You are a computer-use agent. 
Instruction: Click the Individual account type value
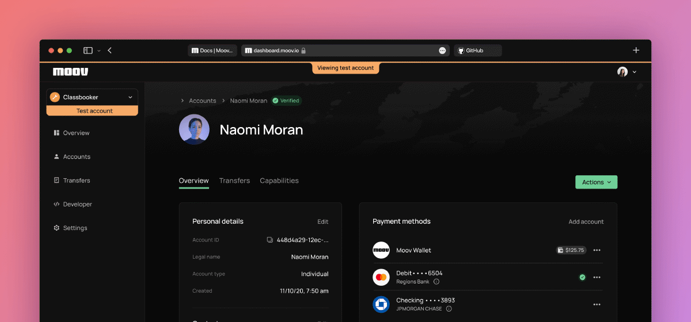point(315,274)
